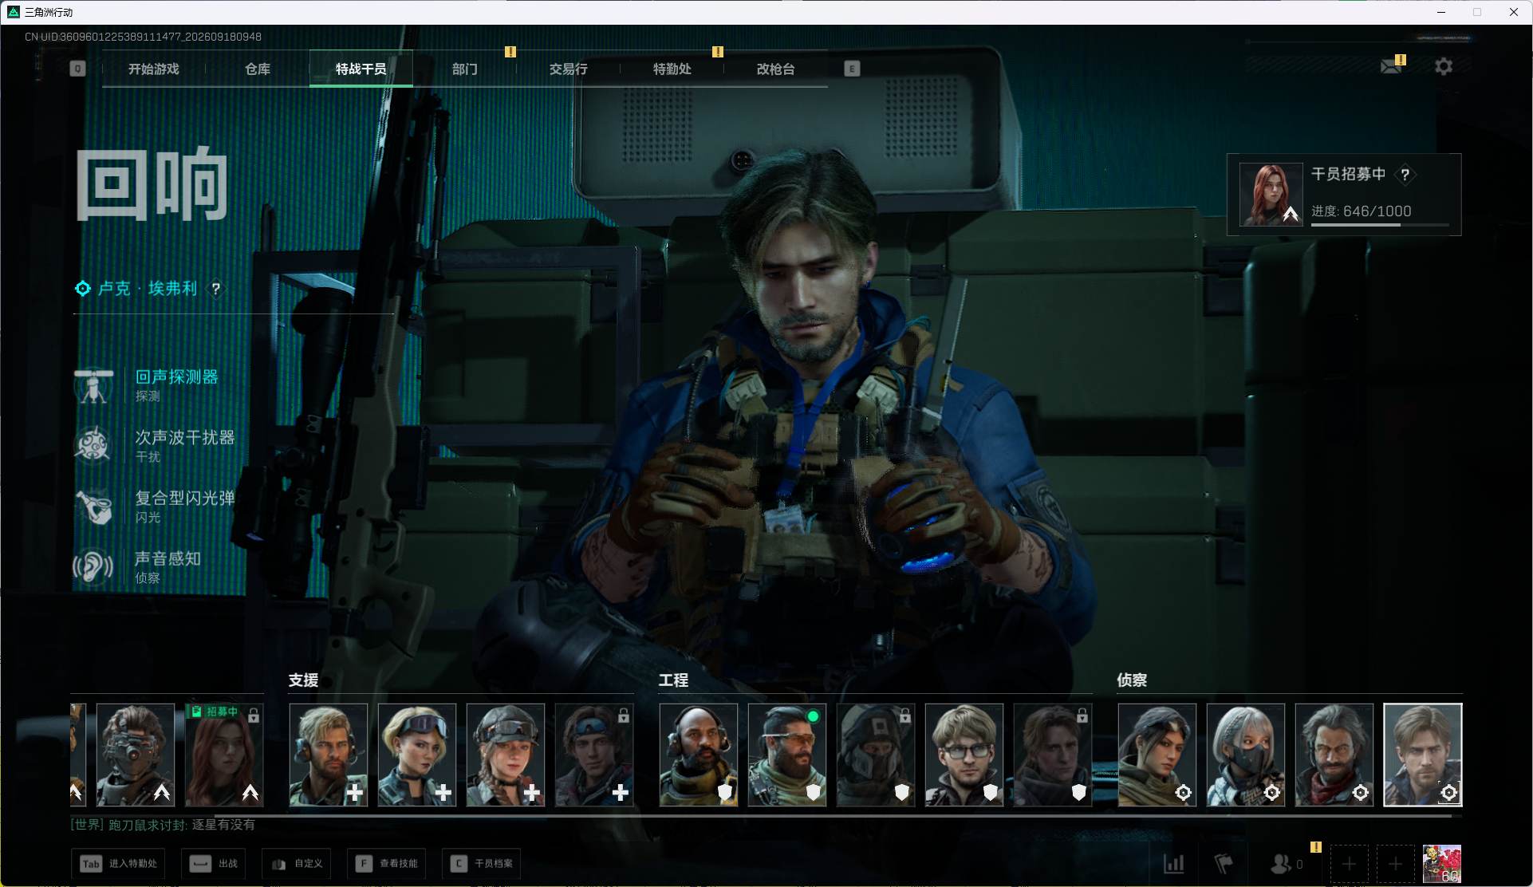Click the 出战 deploy button
Viewport: 1533px width, 887px height.
(x=214, y=864)
